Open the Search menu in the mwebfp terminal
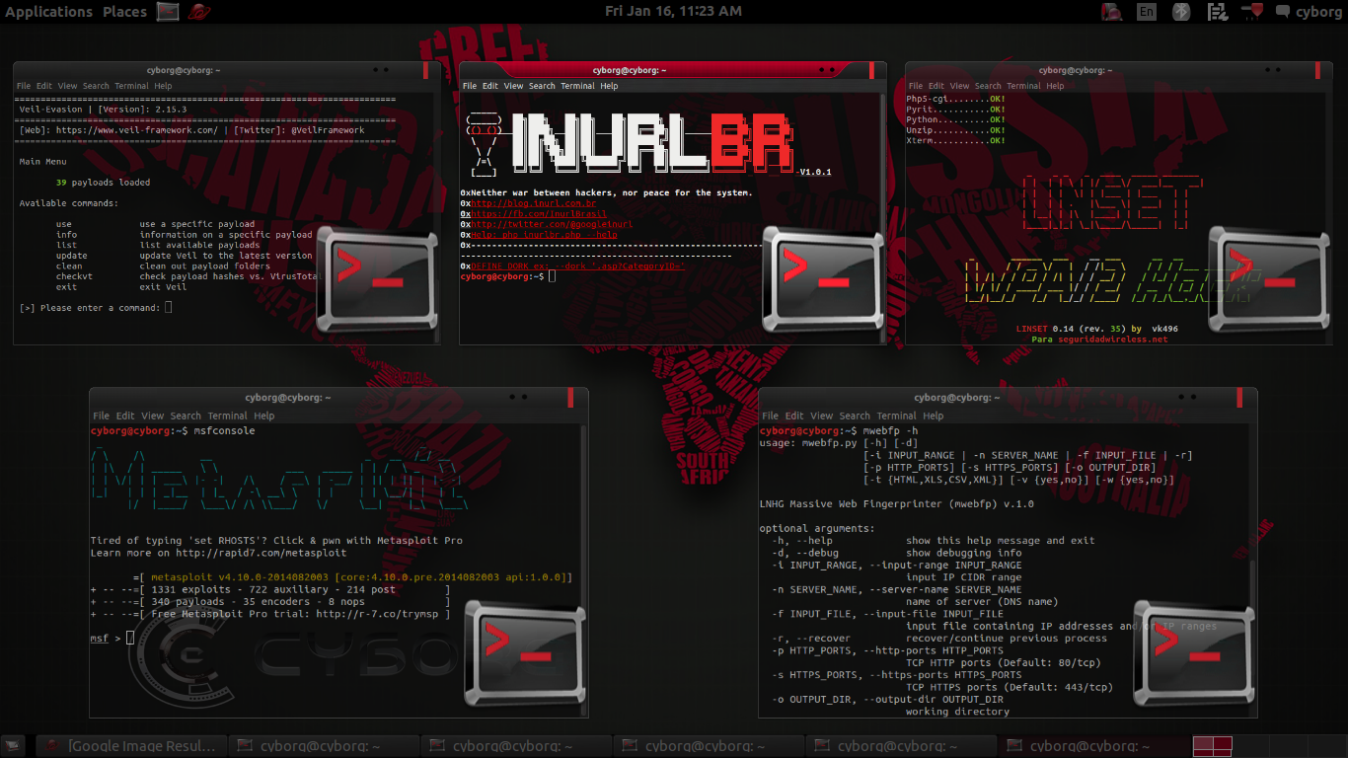The height and width of the screenshot is (758, 1348). [855, 416]
